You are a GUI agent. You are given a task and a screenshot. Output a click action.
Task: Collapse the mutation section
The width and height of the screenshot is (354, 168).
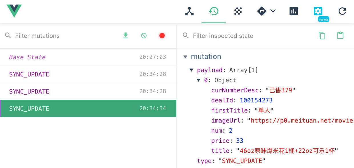185,57
